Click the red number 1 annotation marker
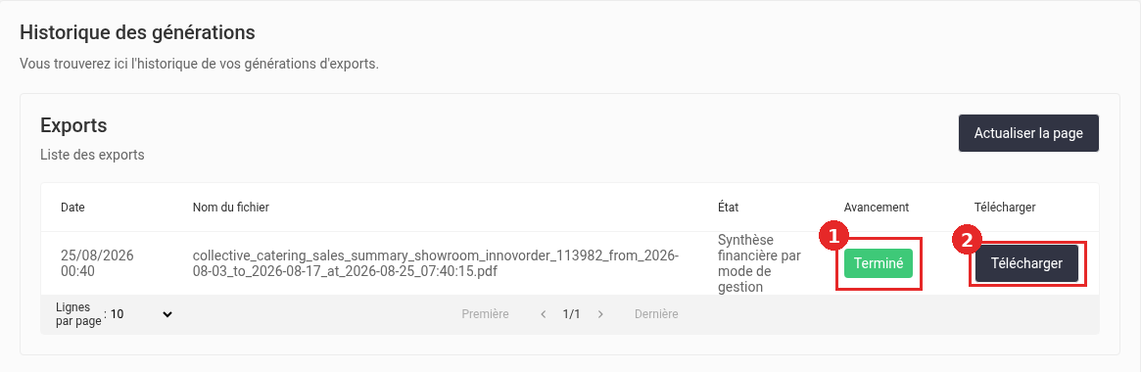The height and width of the screenshot is (372, 1141). point(833,237)
